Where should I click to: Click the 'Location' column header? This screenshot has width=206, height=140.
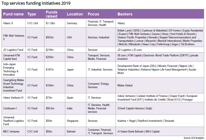pyautogui.click(x=75, y=14)
